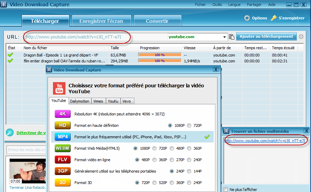
Task: Close the format selection dialog
Action: (216, 70)
